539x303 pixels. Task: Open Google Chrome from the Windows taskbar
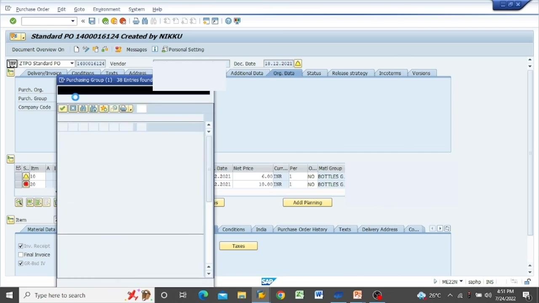(x=280, y=295)
